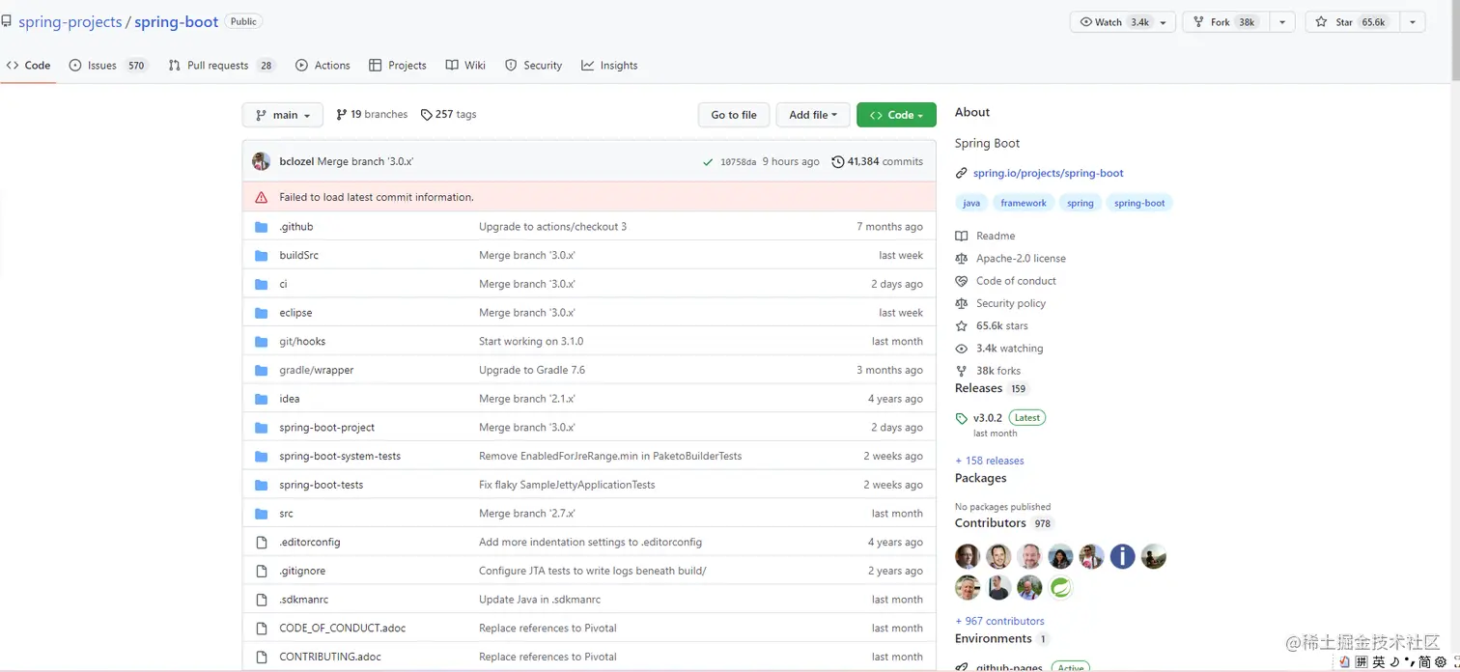Open the Fork dropdown arrow
The width and height of the screenshot is (1460, 672).
[1282, 22]
